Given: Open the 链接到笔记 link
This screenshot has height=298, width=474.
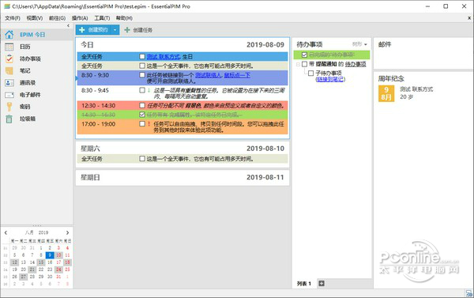Looking at the screenshot, I should coord(330,79).
